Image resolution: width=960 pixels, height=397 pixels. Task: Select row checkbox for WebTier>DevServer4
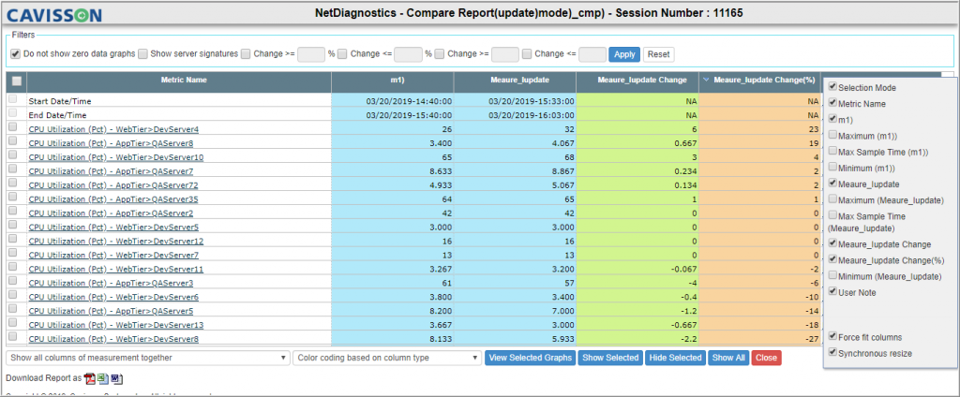pyautogui.click(x=13, y=128)
